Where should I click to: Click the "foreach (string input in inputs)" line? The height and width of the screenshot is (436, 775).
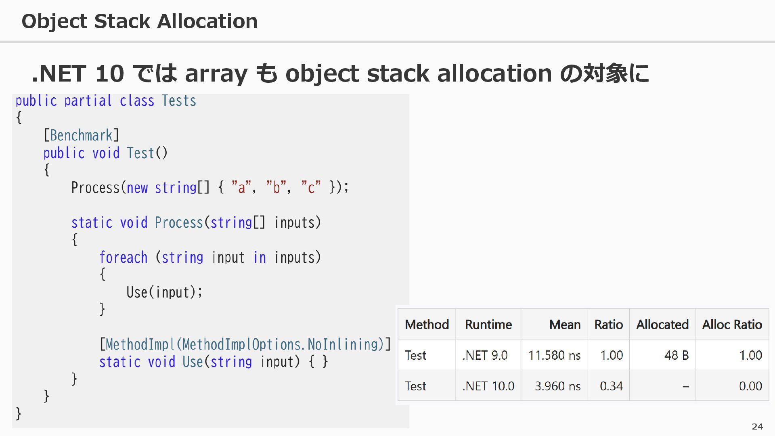(x=210, y=258)
